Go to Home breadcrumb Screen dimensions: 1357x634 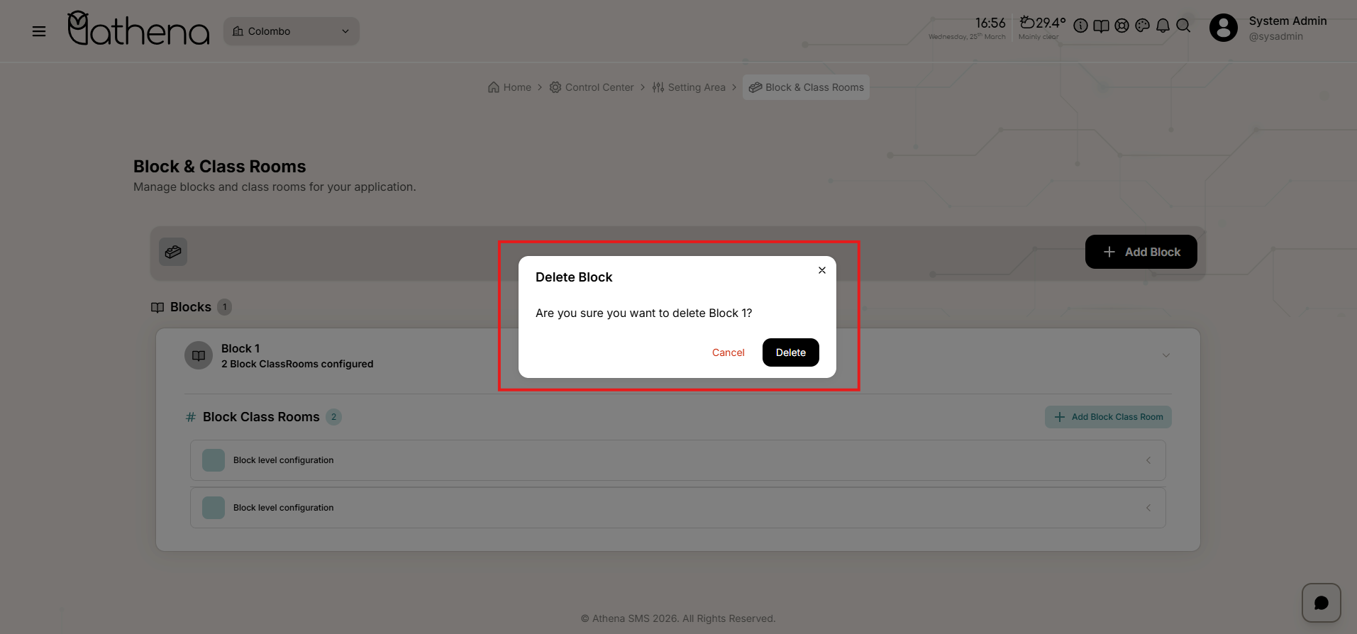510,87
